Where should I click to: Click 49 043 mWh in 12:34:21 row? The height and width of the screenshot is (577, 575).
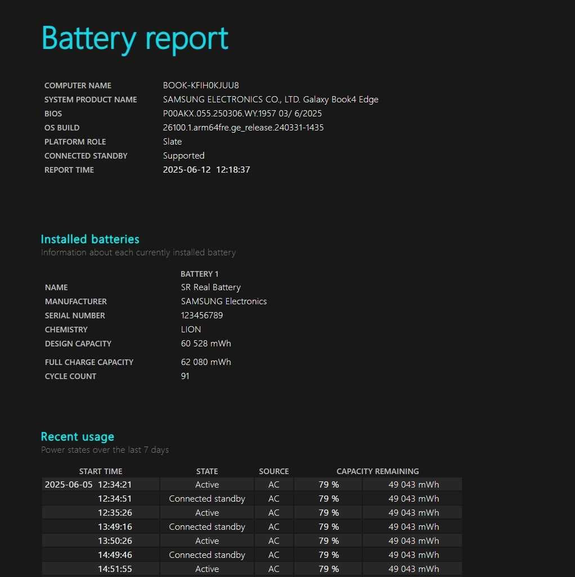[414, 485]
